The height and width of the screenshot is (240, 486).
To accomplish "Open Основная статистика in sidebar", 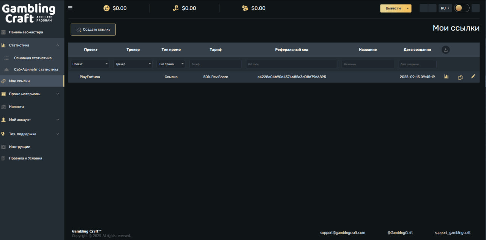I will click(33, 58).
